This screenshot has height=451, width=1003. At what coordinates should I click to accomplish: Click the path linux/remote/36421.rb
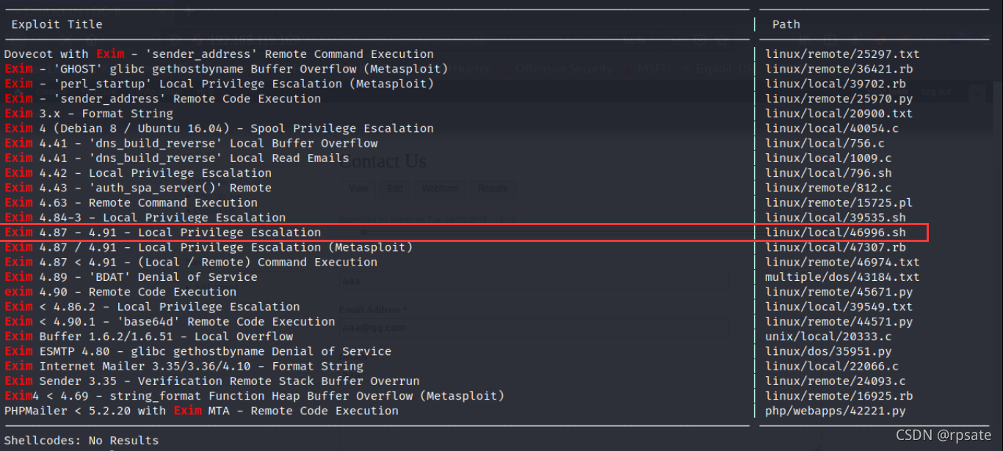839,69
